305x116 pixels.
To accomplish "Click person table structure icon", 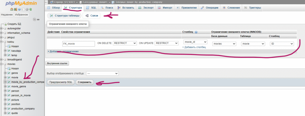I will point(9,91).
